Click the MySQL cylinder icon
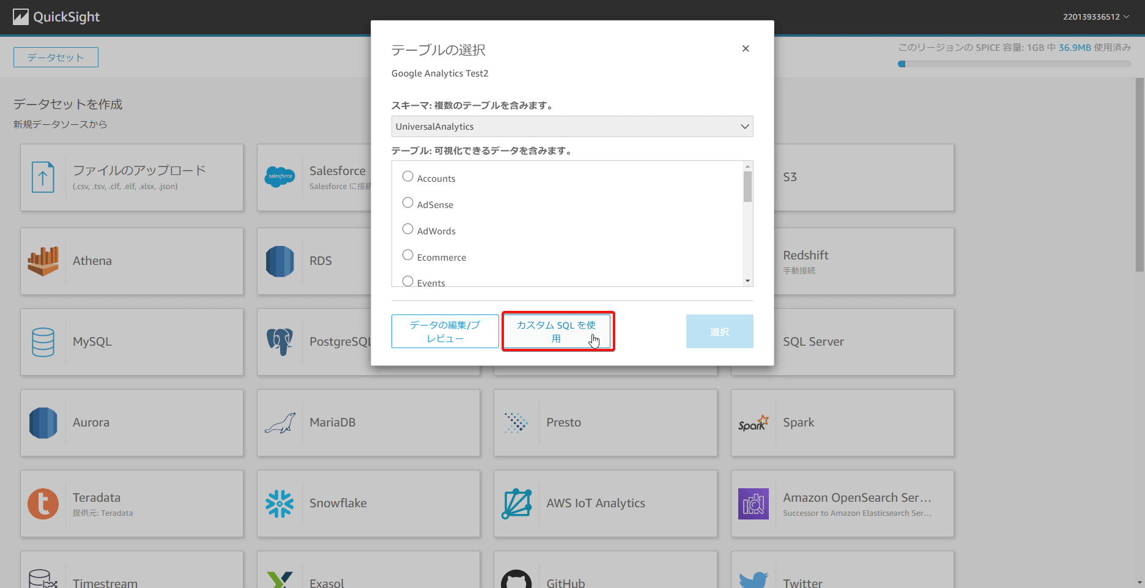Image resolution: width=1145 pixels, height=588 pixels. point(43,342)
